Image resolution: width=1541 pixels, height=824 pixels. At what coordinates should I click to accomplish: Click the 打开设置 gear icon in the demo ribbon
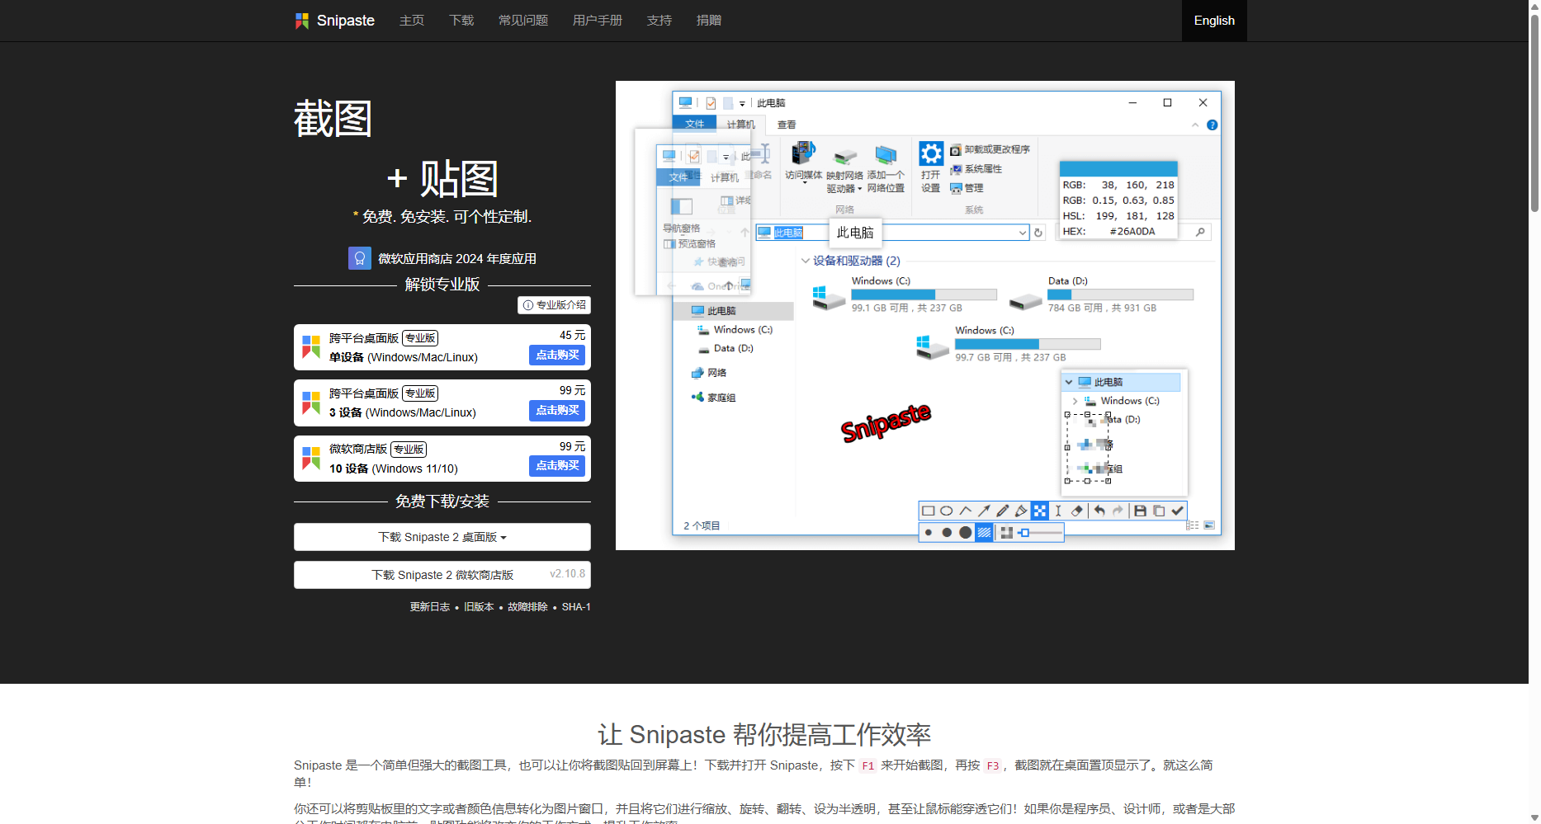(931, 153)
